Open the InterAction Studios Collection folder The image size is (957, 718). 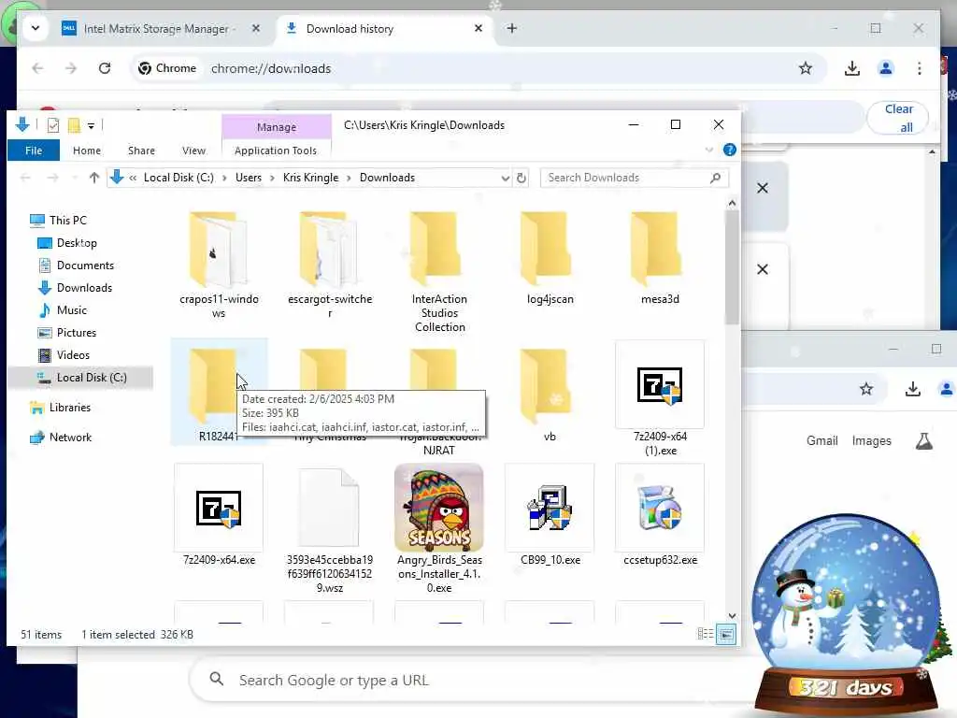pos(439,272)
